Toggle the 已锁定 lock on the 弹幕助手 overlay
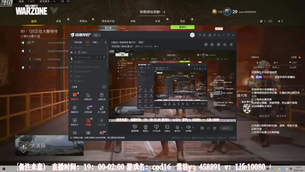This screenshot has height=172, width=305. [300, 57]
